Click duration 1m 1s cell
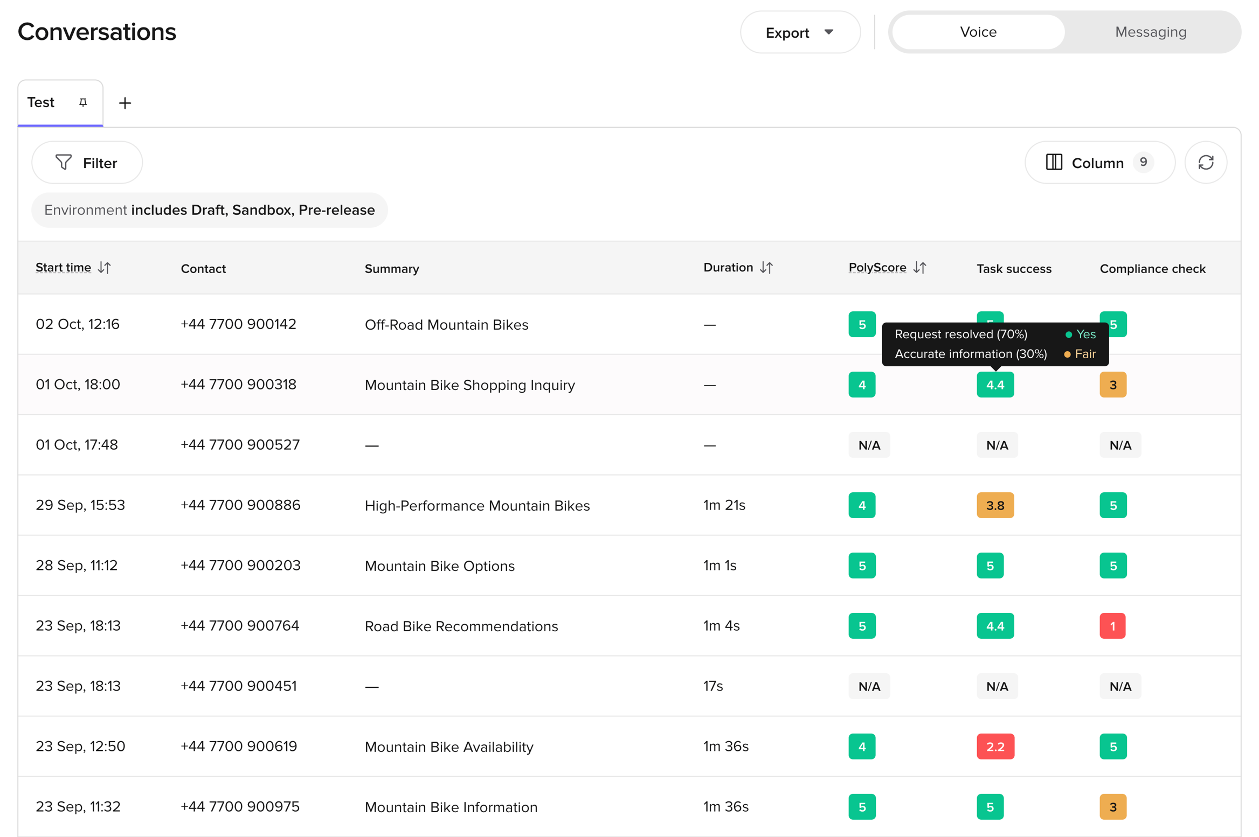Image resolution: width=1259 pixels, height=837 pixels. point(720,566)
